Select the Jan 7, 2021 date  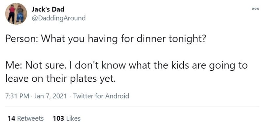pyautogui.click(x=50, y=96)
